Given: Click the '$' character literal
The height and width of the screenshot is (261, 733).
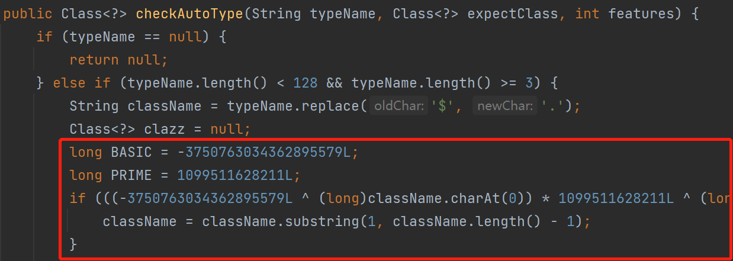Looking at the screenshot, I should click(x=442, y=107).
